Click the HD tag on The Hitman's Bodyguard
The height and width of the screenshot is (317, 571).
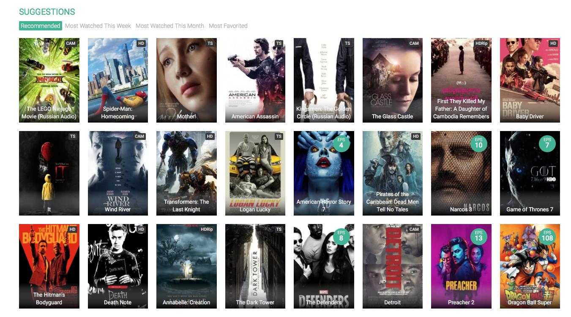click(x=73, y=230)
